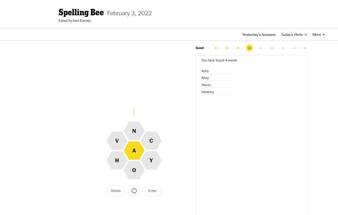Open the More dropdown menu
338x215 pixels.
pos(318,35)
